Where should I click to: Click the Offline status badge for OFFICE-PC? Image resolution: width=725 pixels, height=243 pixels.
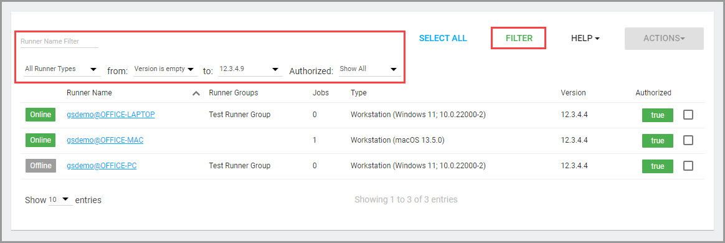(x=40, y=166)
